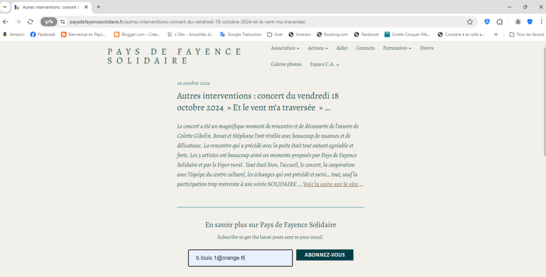
Task: Toggle the VPN badge in address bar
Action: click(49, 22)
